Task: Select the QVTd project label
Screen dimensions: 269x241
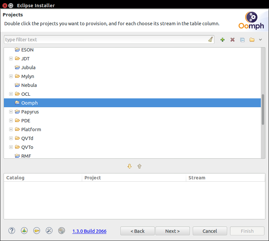Action: tap(27, 138)
